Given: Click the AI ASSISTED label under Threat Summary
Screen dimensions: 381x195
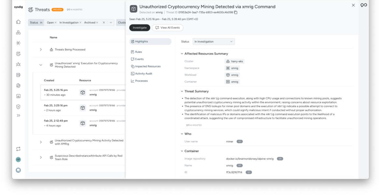Looking at the screenshot, I should click(194, 125).
